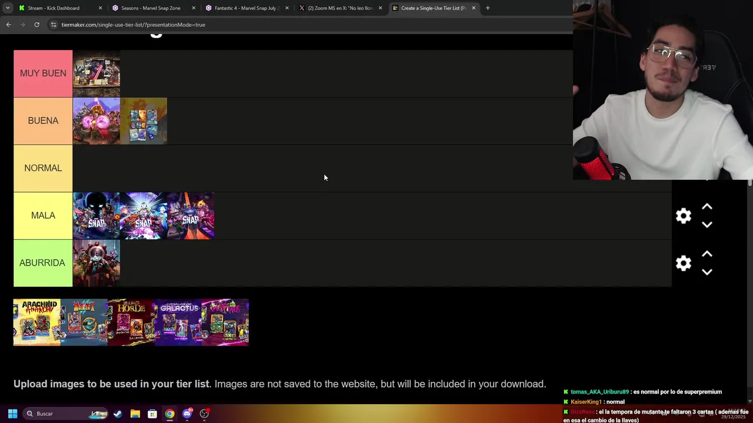
Task: Switch to Zoom MS en X tab
Action: 340,8
